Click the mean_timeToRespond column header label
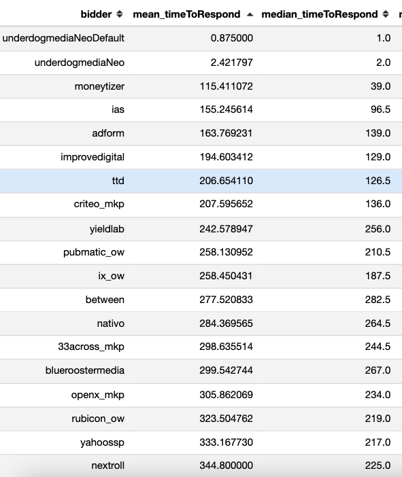 coord(186,14)
